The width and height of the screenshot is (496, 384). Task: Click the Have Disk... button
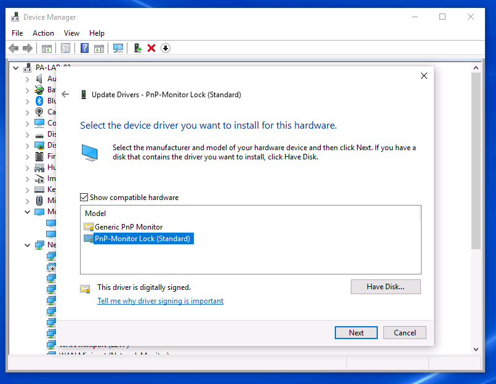click(385, 287)
